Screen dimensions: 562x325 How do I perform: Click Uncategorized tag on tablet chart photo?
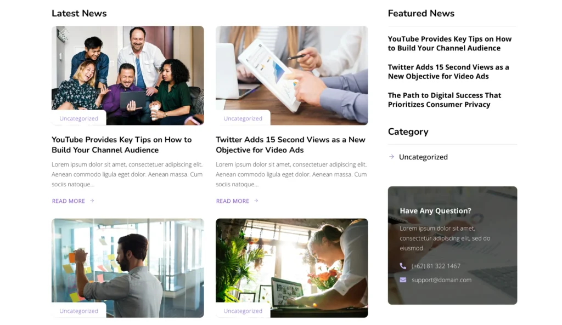coord(243,118)
